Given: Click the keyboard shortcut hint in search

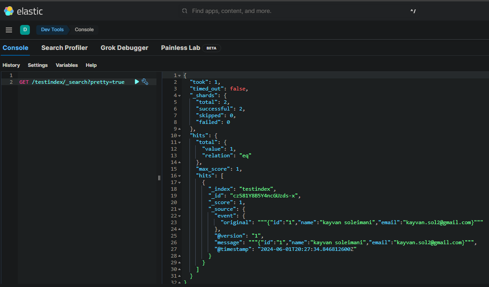Looking at the screenshot, I should click(413, 11).
